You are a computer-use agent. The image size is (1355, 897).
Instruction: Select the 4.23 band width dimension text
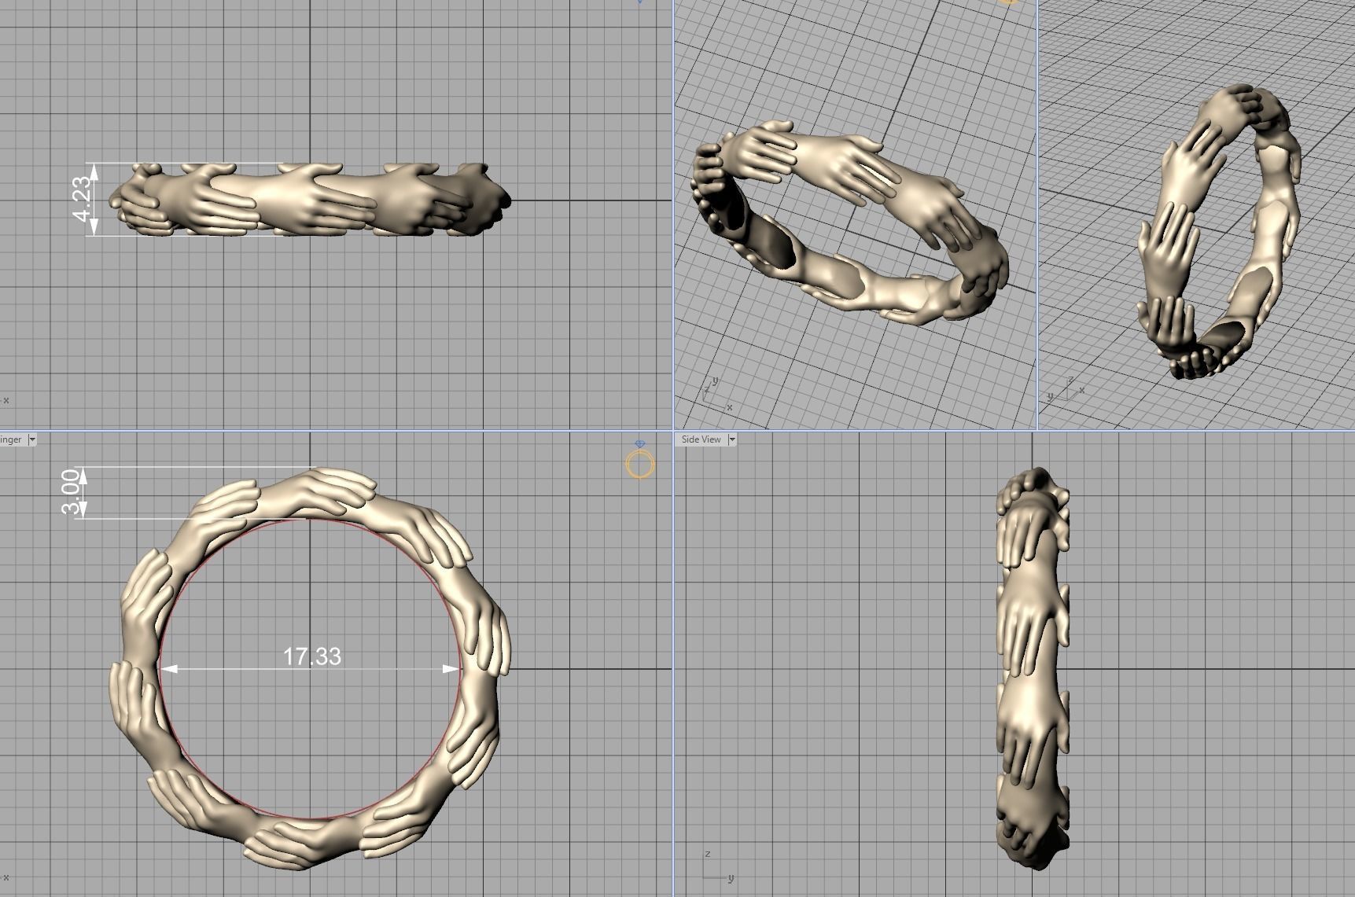83,200
